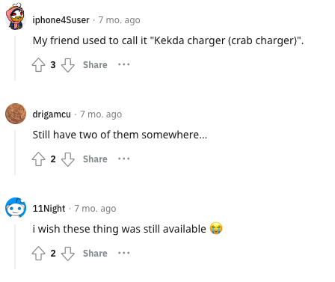Viewport: 335px width, 282px height.
Task: Open iphone4Suser's avatar profile
Action: pyautogui.click(x=16, y=17)
